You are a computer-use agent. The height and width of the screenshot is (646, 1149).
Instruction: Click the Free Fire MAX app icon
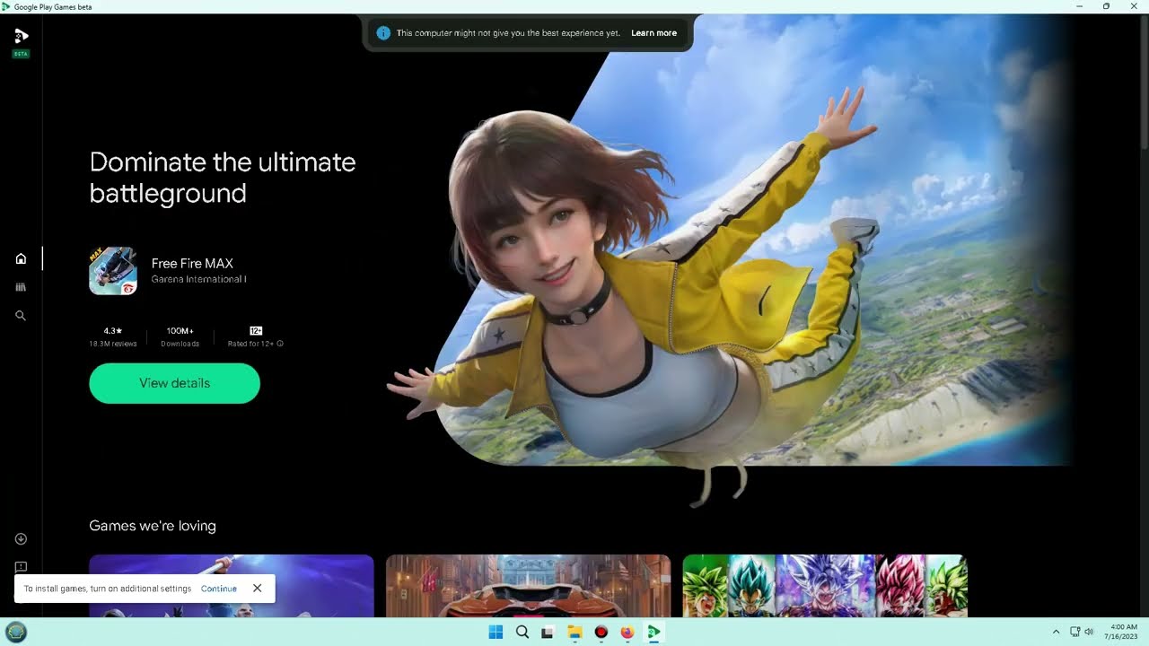(x=113, y=271)
